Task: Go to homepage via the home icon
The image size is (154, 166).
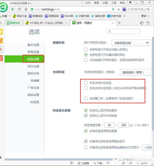Action: pos(26,9)
